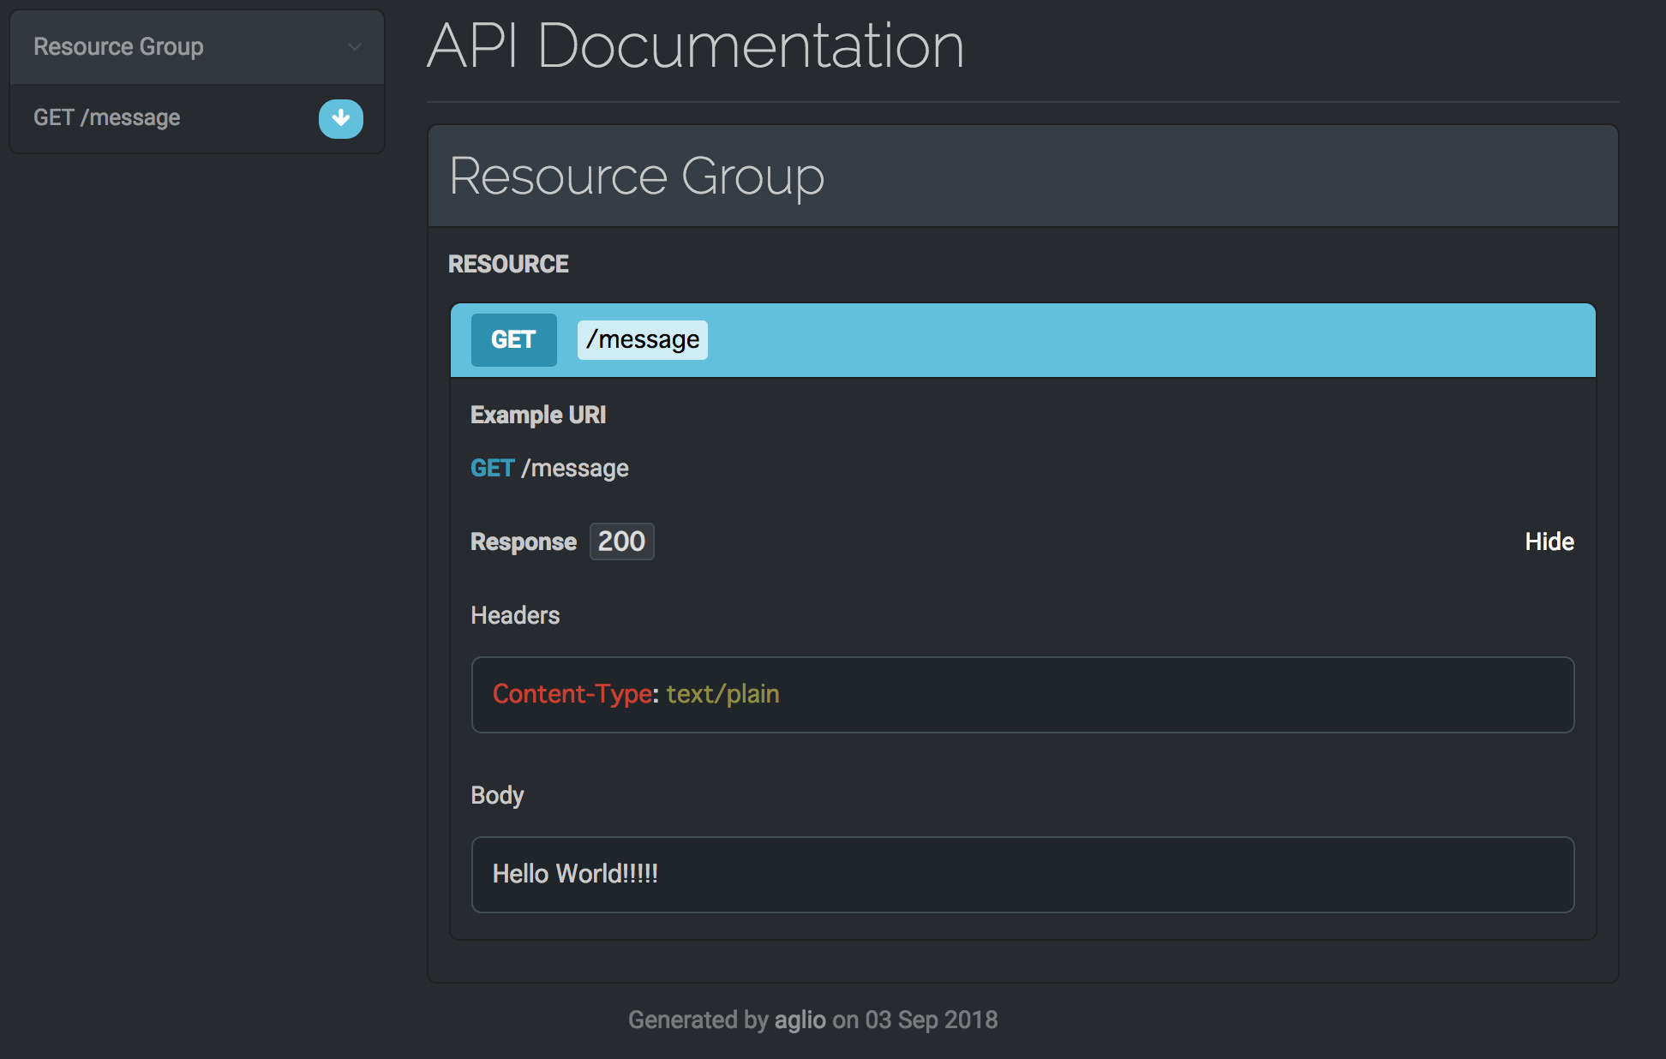This screenshot has height=1059, width=1666.
Task: Click the 200 response status code
Action: [621, 541]
